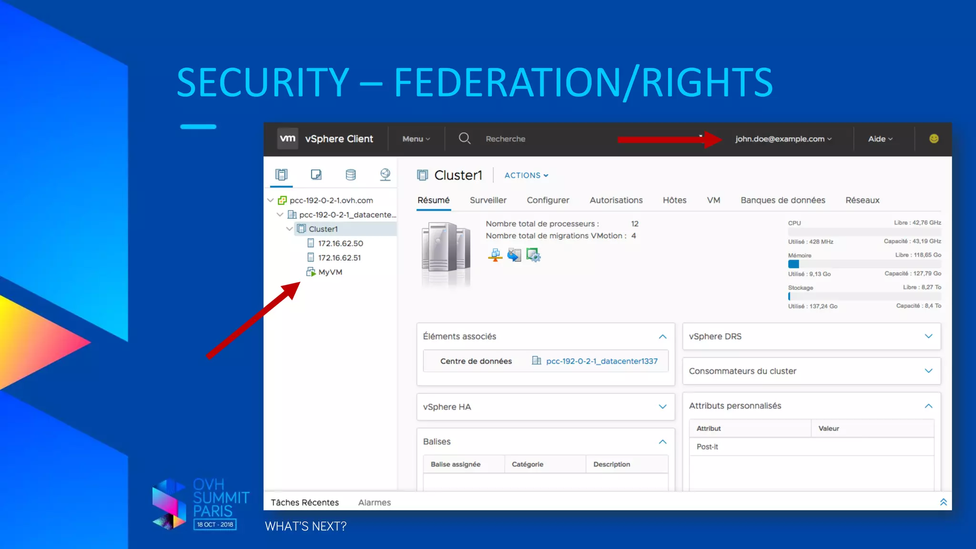Image resolution: width=976 pixels, height=549 pixels.
Task: Select host 172.16.62.51 in tree
Action: pos(339,257)
